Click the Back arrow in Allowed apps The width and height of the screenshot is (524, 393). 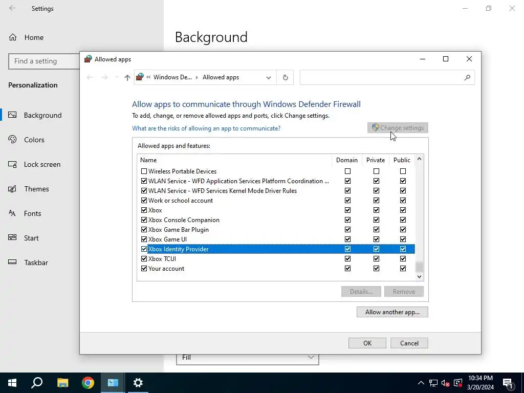tap(90, 78)
